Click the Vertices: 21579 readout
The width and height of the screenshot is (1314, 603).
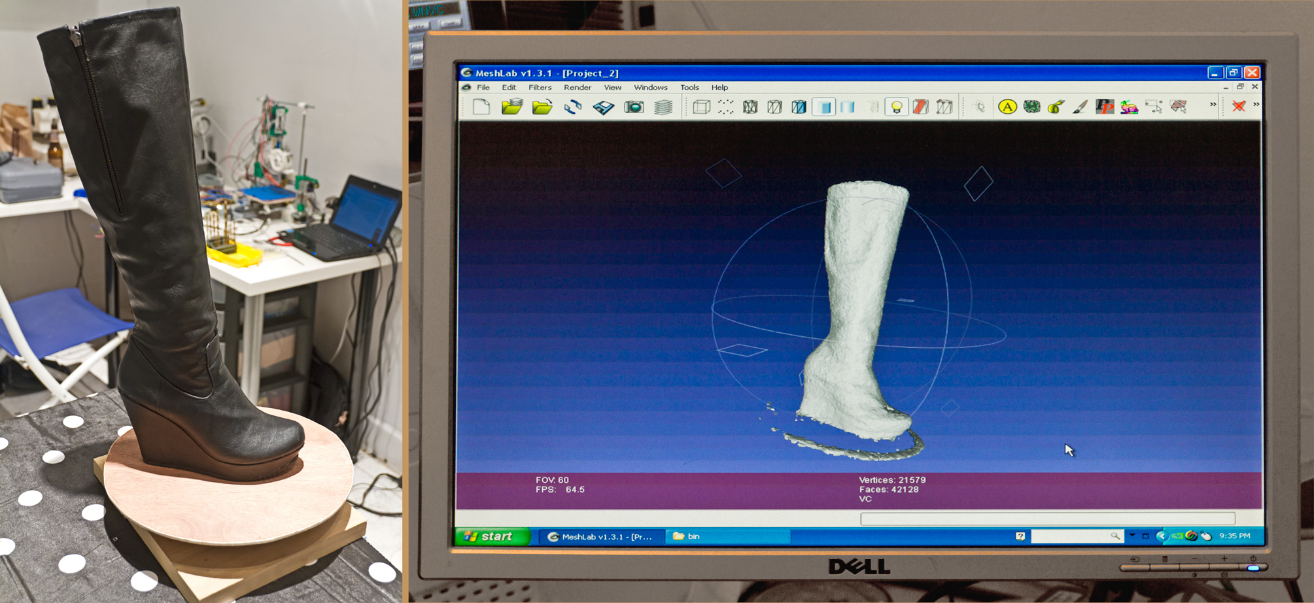(892, 480)
